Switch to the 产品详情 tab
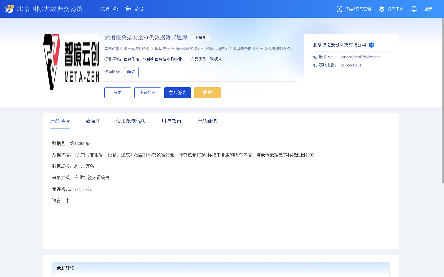Screen dimensions: 444x277 60,121
